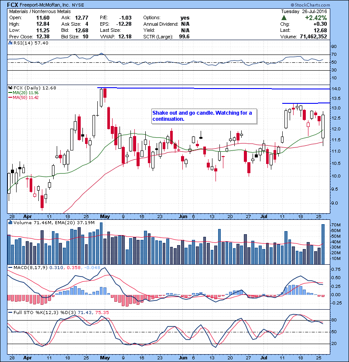Viewport: 349px width, 362px height.
Task: Click the candlestick icon next to FCX (Daily)
Action: click(10, 88)
